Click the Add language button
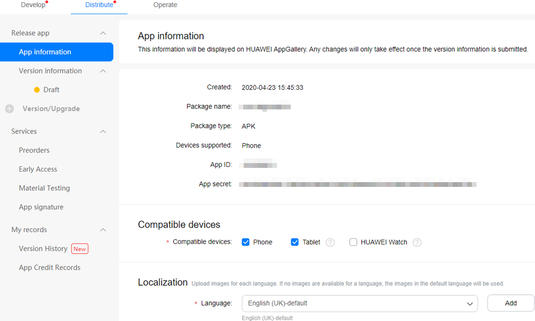The image size is (535, 321). coord(511,303)
